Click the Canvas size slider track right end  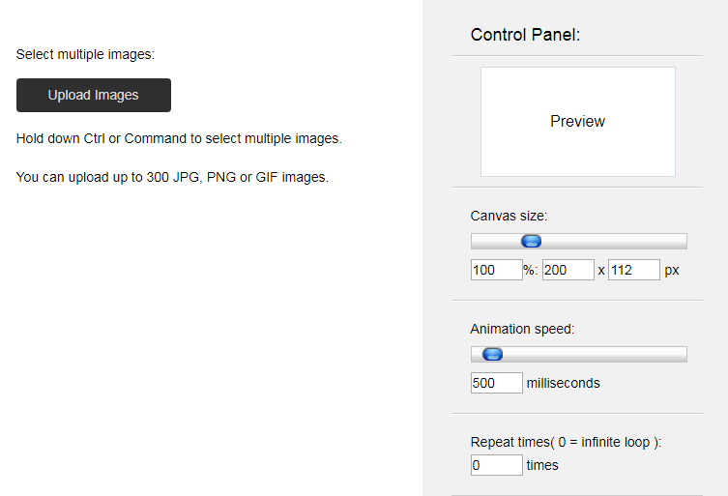[x=683, y=241]
